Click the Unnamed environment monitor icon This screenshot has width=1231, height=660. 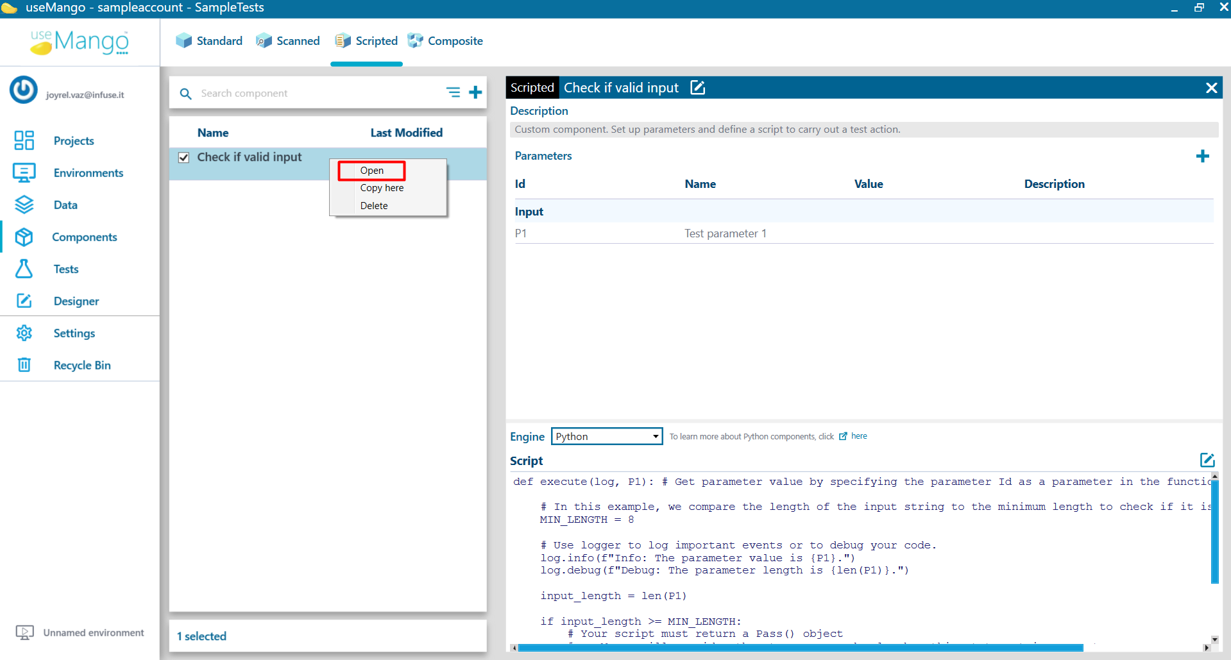click(x=24, y=632)
